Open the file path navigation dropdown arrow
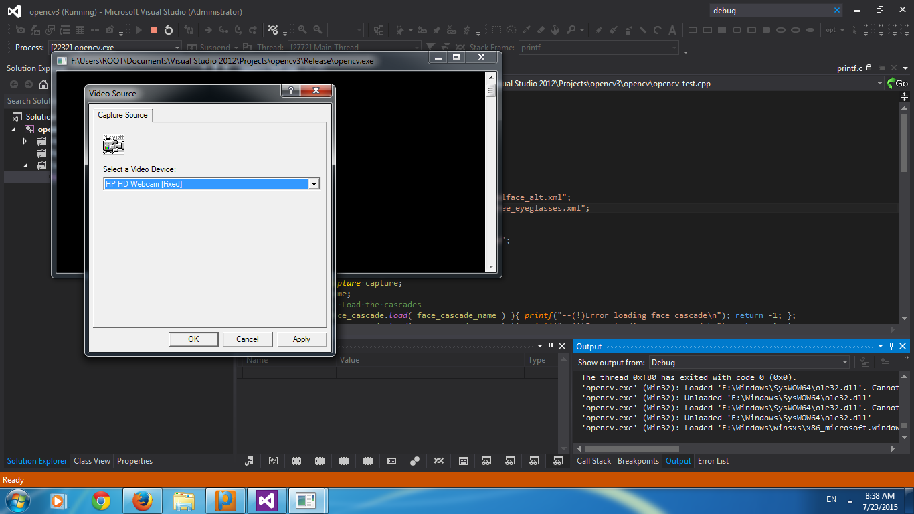Screen dimensions: 914x514 [879, 84]
